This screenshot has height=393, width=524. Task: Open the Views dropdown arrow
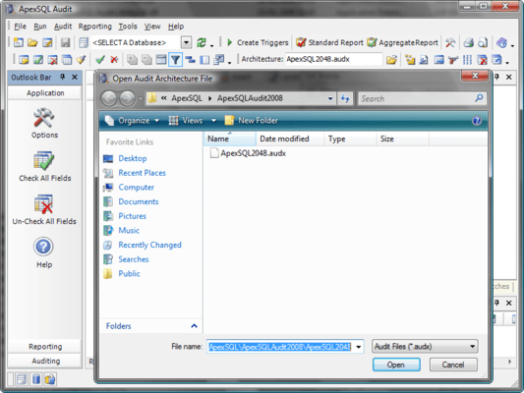click(x=214, y=121)
